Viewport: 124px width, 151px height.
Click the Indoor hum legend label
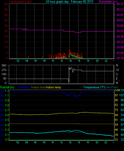38,87
